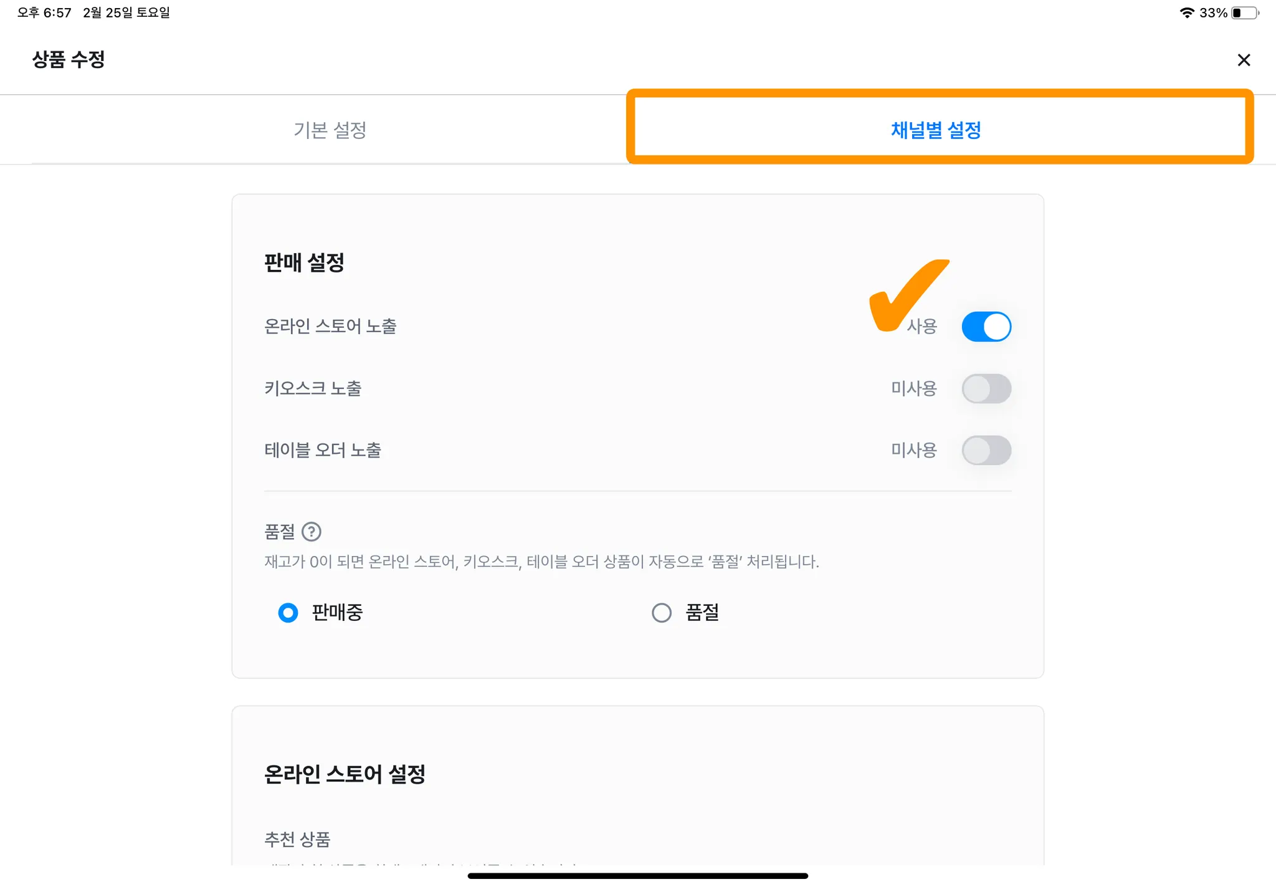Tap the 오후 6:57 clock
This screenshot has height=887, width=1276.
44,12
